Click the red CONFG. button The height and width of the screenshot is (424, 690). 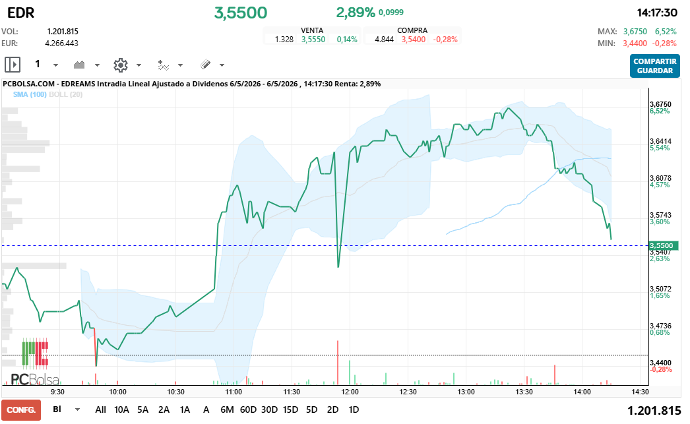21,410
